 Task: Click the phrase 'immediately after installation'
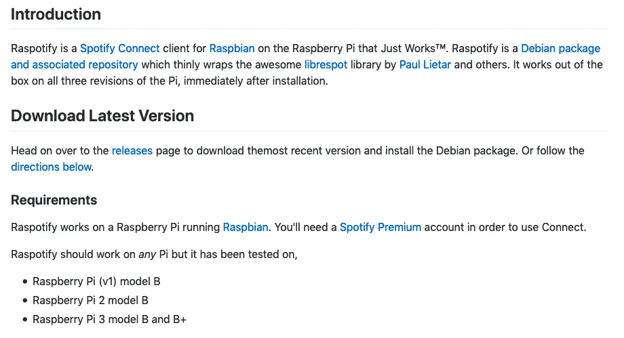[256, 81]
